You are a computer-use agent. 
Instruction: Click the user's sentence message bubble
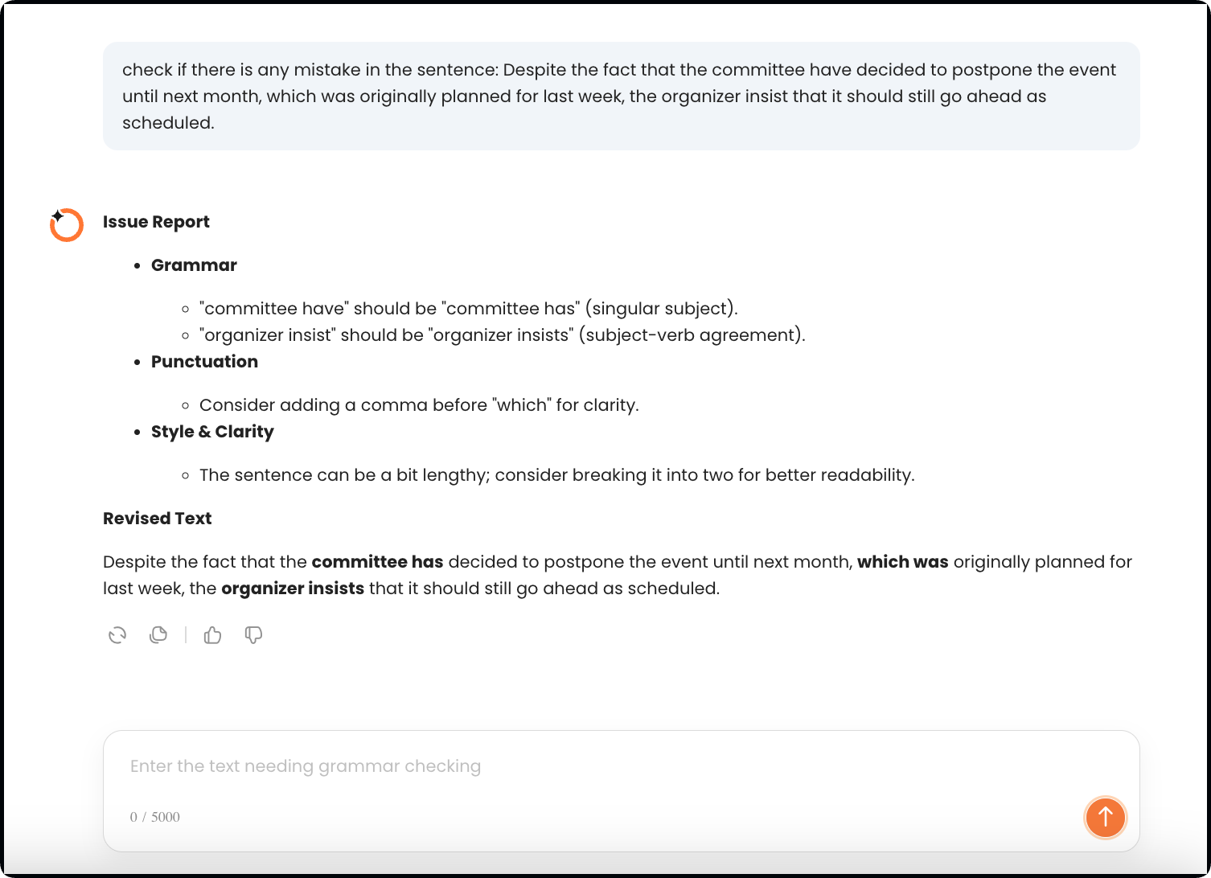[621, 96]
